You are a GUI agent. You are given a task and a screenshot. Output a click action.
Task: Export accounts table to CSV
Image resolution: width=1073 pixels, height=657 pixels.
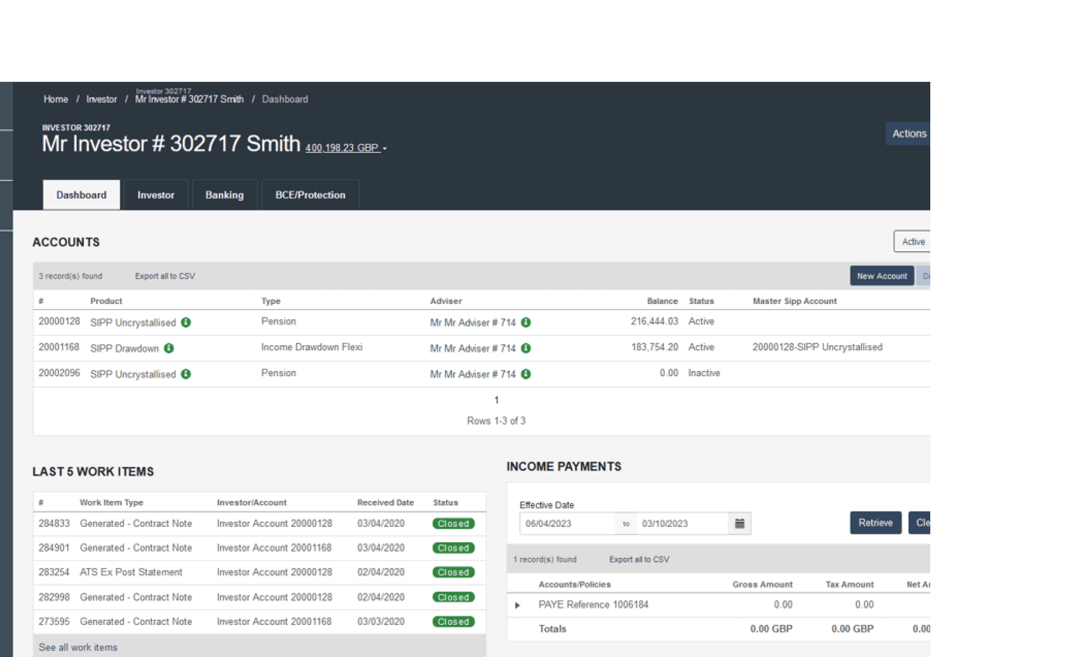tap(165, 276)
